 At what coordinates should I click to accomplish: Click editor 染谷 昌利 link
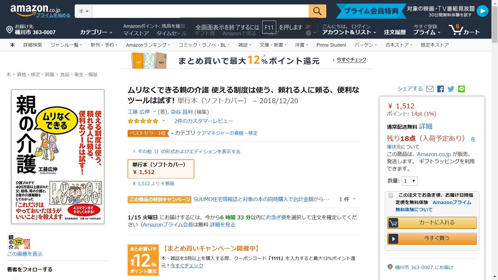pyautogui.click(x=182, y=112)
